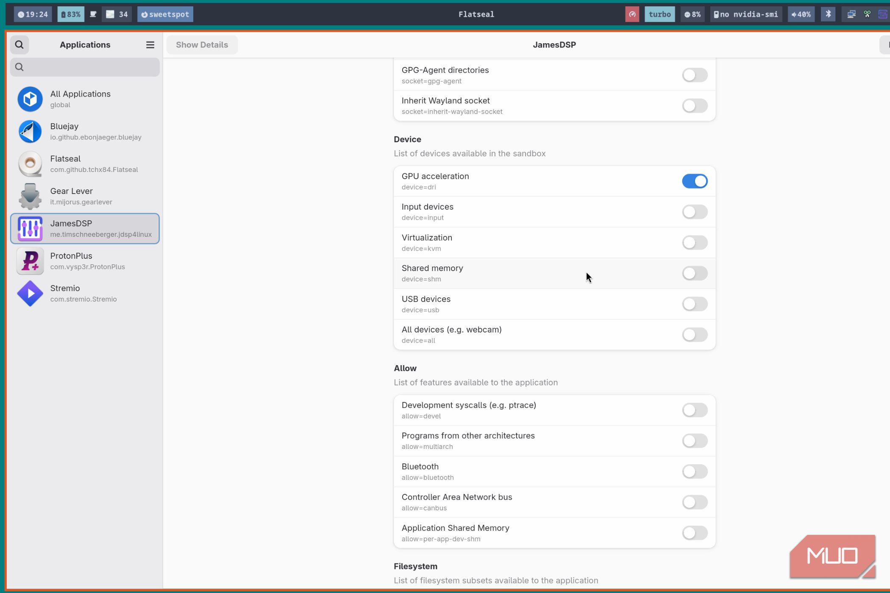Click the socket=gpg-agent subtitle text

tap(431, 81)
